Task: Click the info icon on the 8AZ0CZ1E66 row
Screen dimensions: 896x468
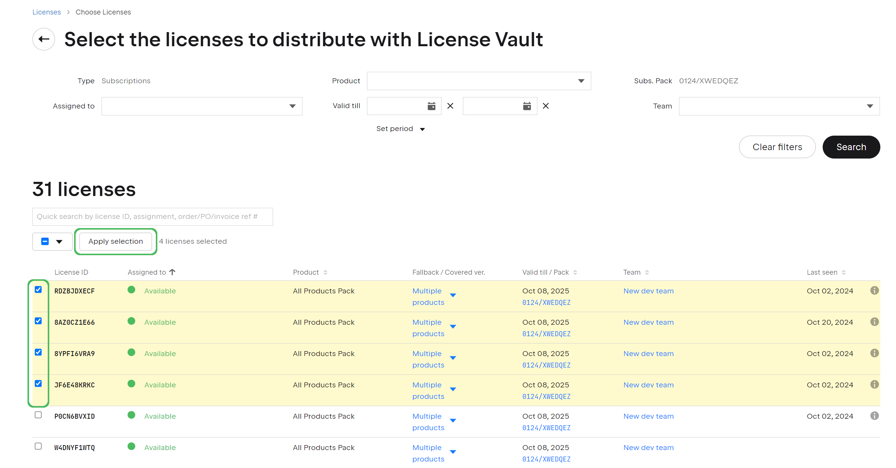Action: click(x=874, y=322)
